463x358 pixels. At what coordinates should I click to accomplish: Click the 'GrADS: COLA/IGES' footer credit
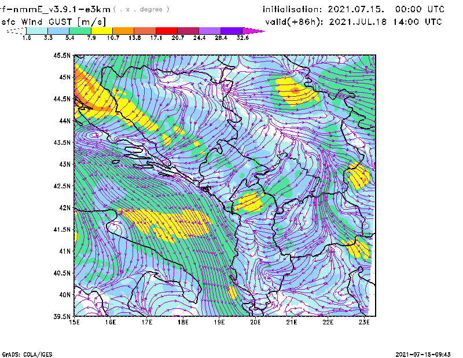[27, 355]
